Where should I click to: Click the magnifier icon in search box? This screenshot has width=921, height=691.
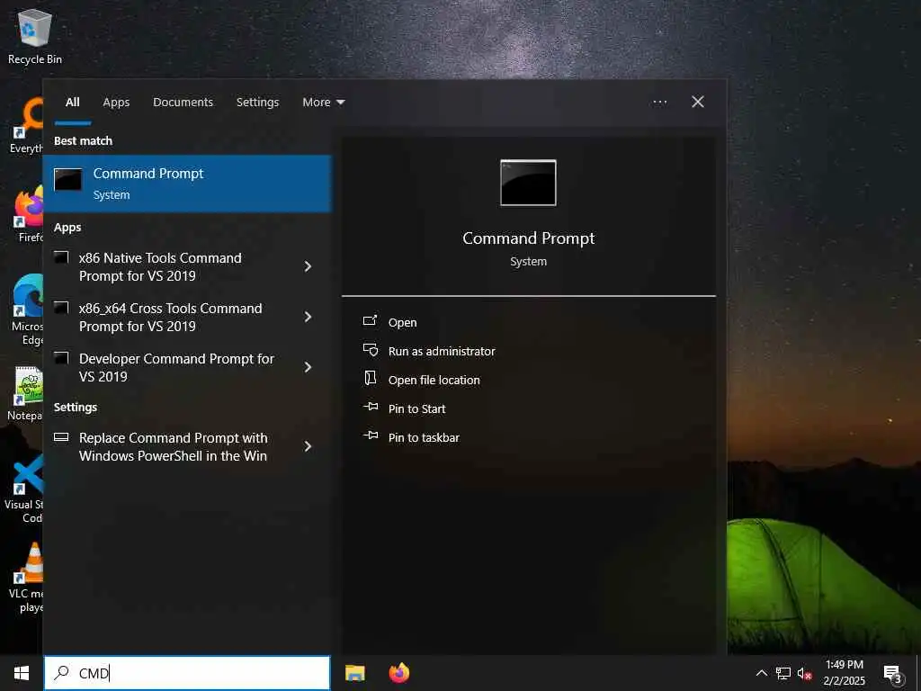click(x=62, y=673)
